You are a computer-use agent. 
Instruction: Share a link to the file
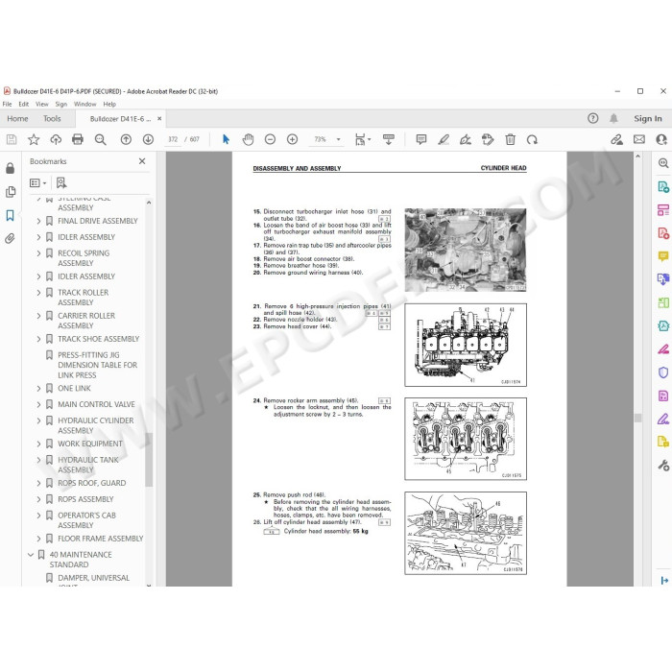616,139
